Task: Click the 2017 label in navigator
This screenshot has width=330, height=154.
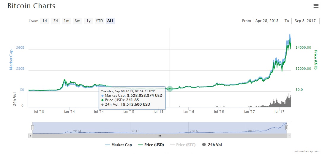Action: click(252, 131)
